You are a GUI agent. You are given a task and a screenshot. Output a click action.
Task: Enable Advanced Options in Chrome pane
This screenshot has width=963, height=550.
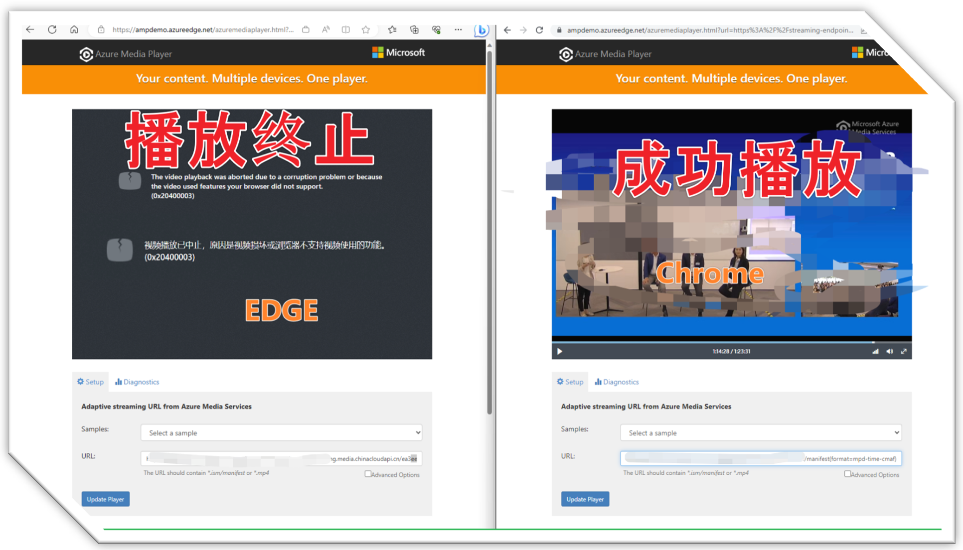coord(847,474)
